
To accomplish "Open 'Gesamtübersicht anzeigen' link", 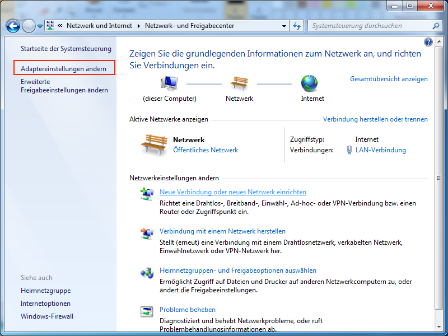I will [389, 79].
